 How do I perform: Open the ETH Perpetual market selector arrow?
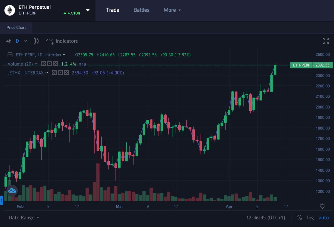click(x=88, y=10)
